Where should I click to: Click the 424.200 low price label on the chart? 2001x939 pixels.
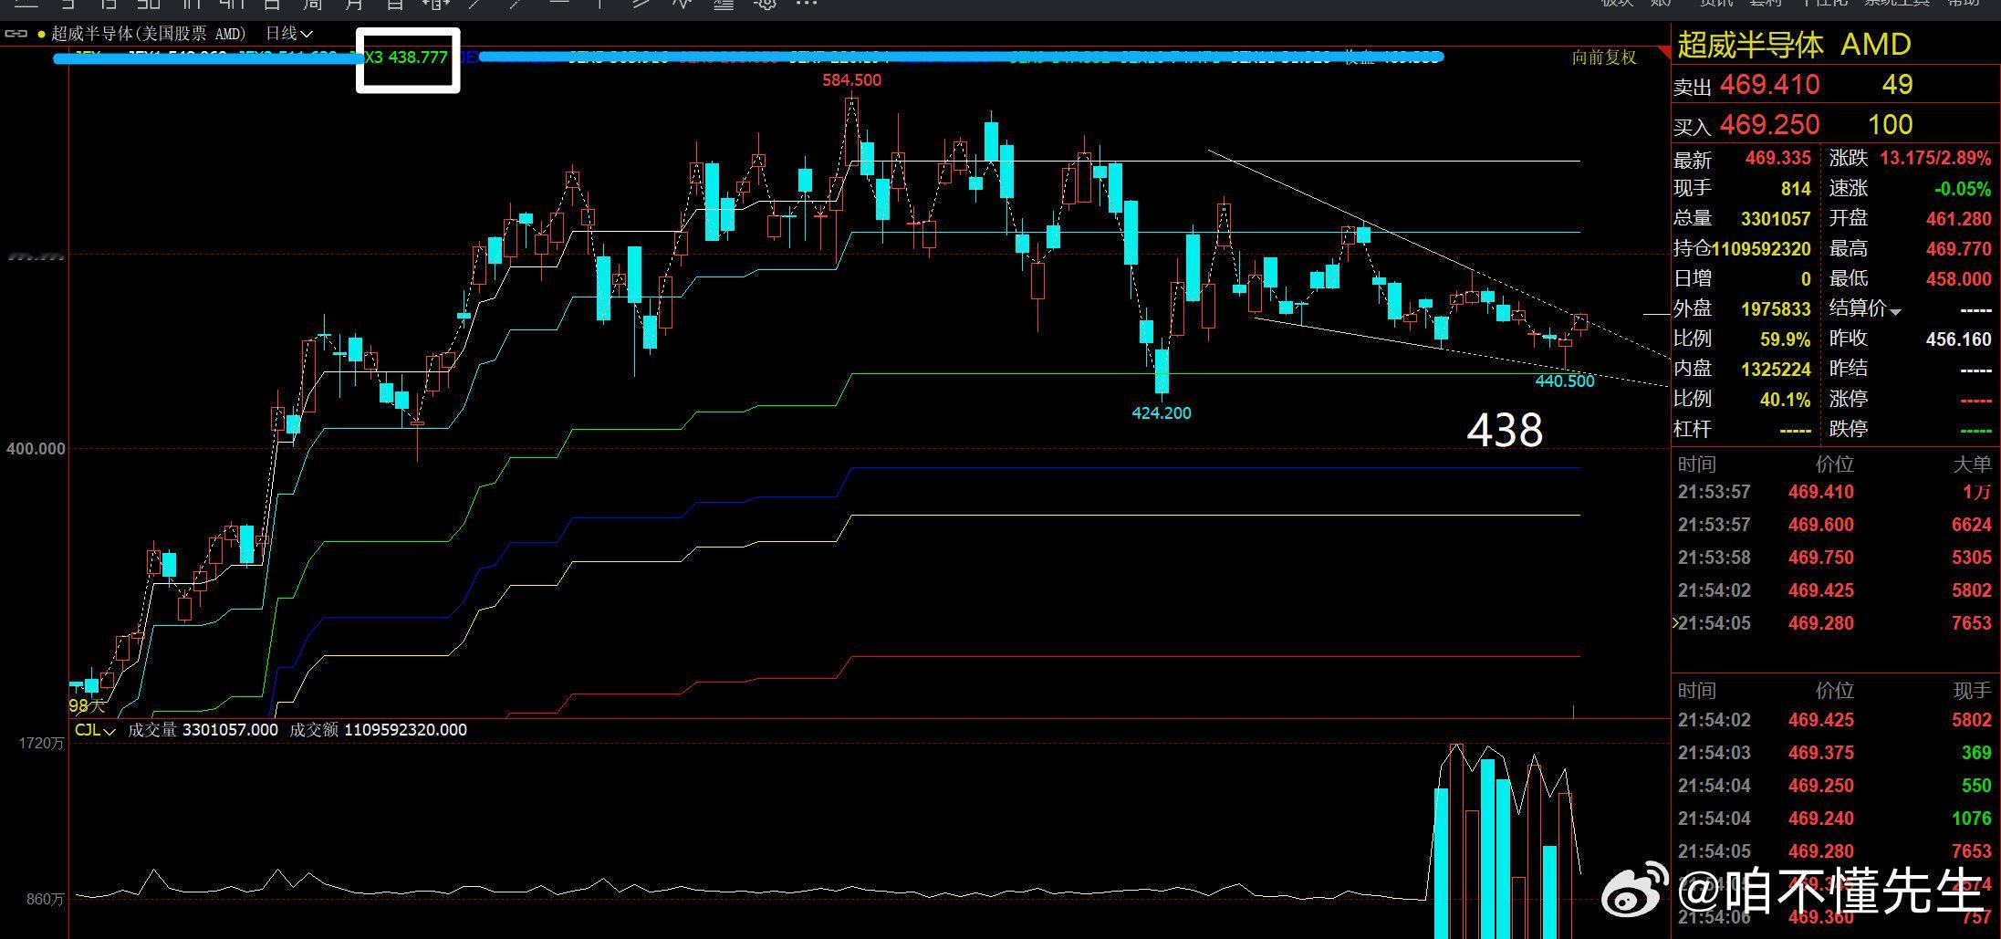pos(1162,413)
